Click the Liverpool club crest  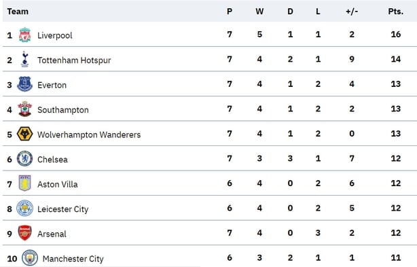click(24, 35)
